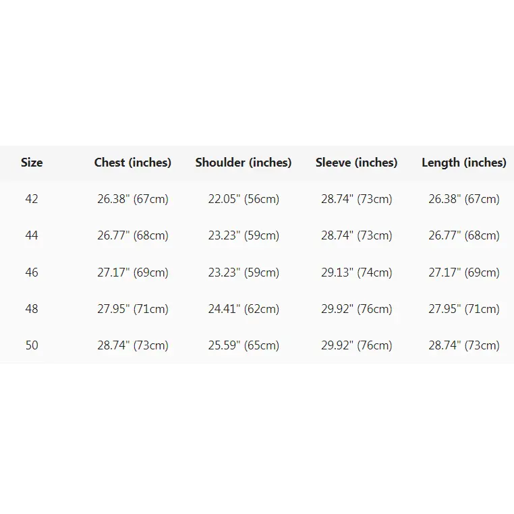This screenshot has width=514, height=514.
Task: Click the shoulder value for size 44
Action: [x=244, y=235]
